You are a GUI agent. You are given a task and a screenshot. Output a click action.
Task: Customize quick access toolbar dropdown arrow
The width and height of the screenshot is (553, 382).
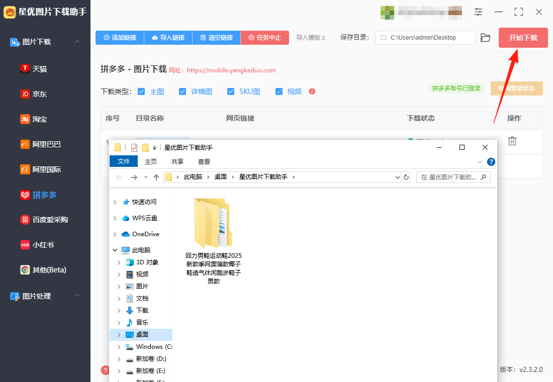pyautogui.click(x=154, y=148)
